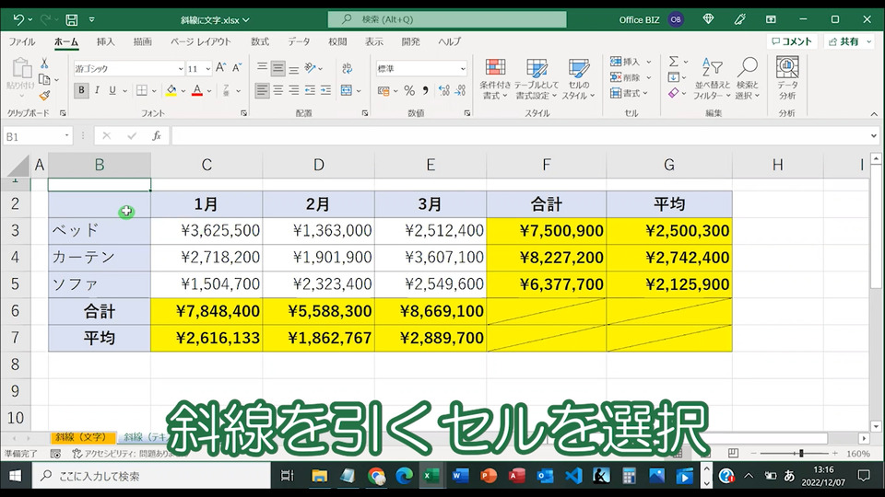The height and width of the screenshot is (497, 885).
Task: Switch to 表示 ribbon tab
Action: point(373,41)
